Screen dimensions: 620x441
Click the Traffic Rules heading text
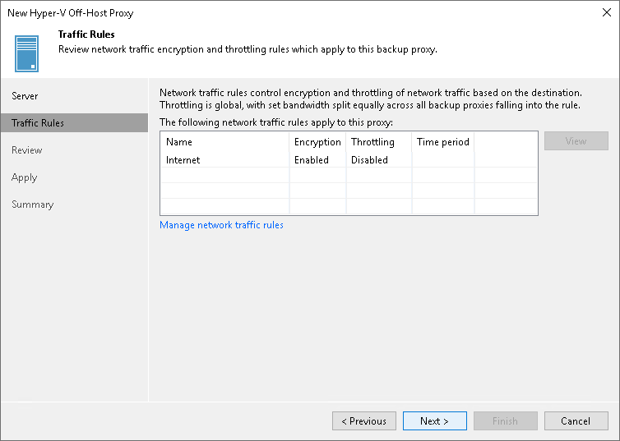point(86,34)
